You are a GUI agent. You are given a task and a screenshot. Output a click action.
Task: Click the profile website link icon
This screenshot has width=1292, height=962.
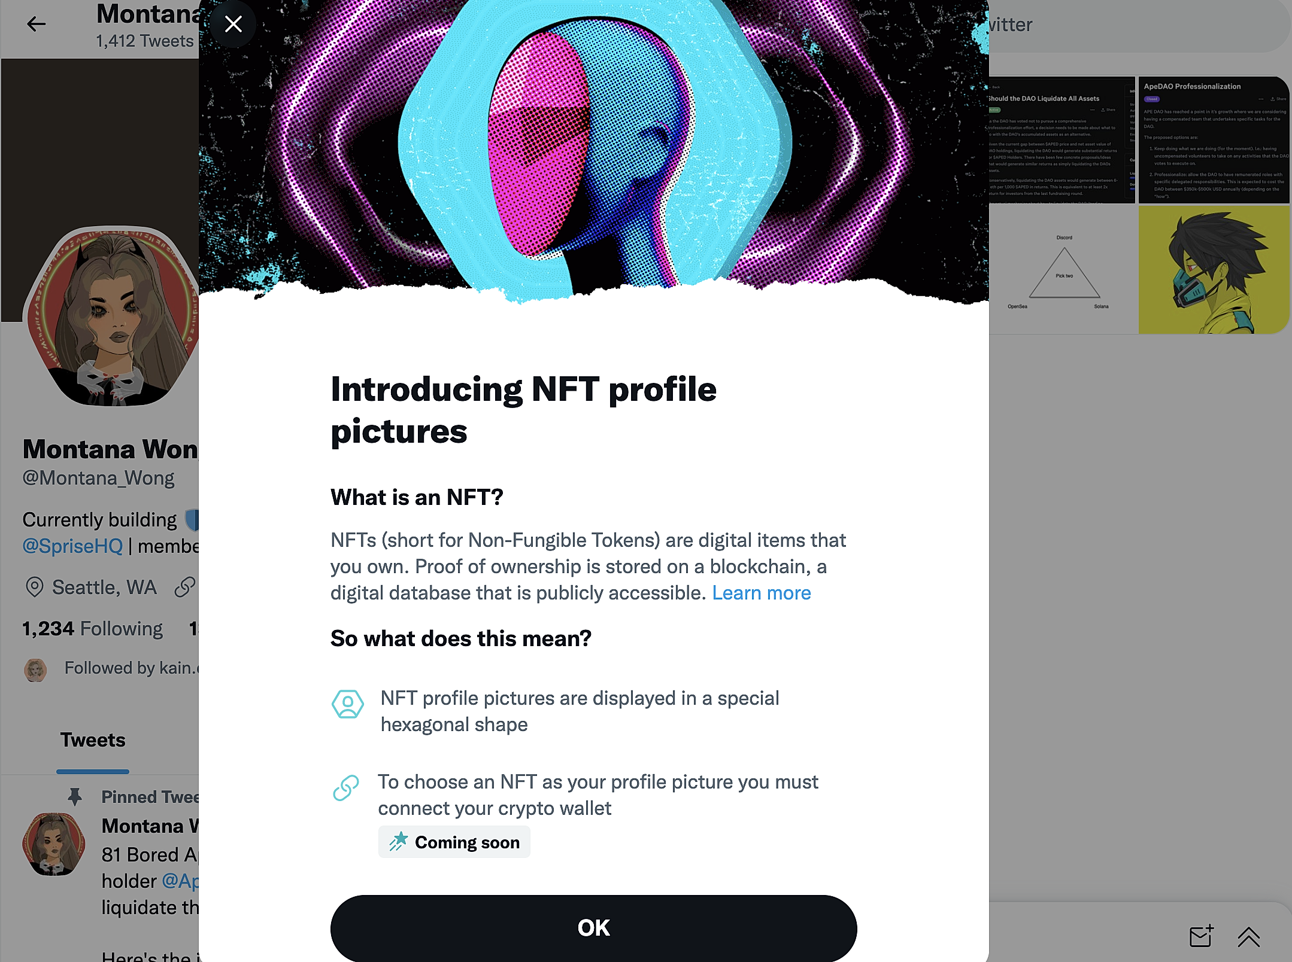click(185, 587)
